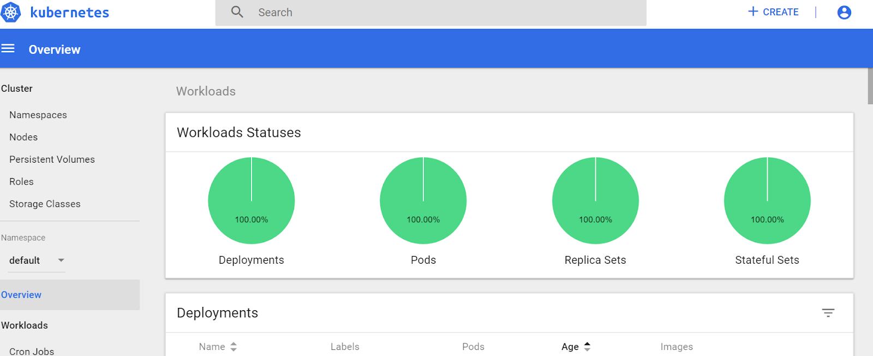Expand the default namespace dropdown

pos(37,260)
